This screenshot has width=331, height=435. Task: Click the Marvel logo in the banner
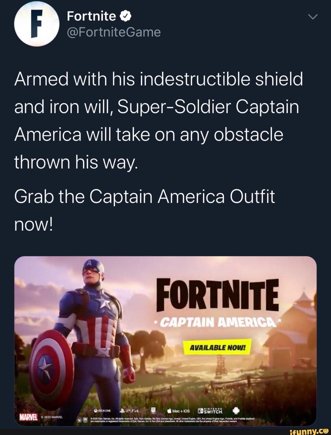(x=28, y=417)
